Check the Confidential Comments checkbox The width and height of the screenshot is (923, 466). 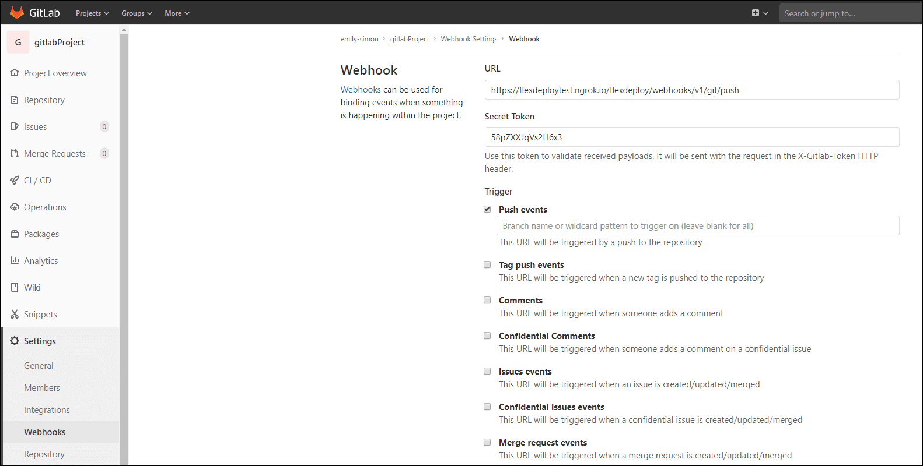point(487,336)
